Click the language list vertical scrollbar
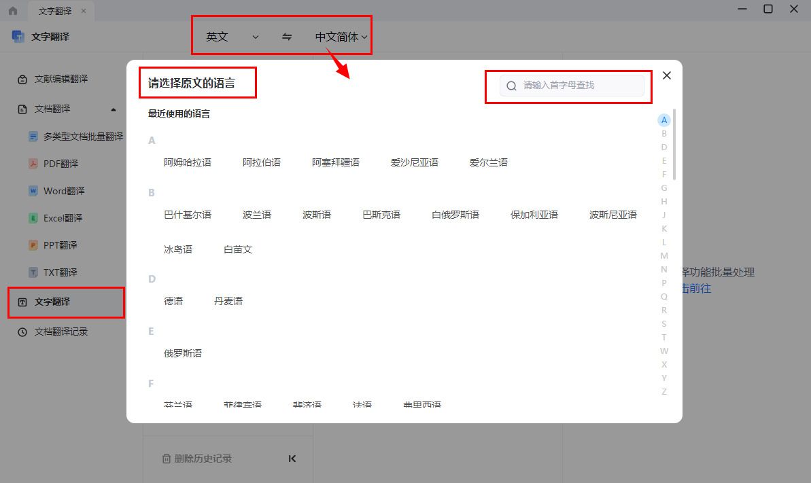This screenshot has width=811, height=483. coord(674,144)
